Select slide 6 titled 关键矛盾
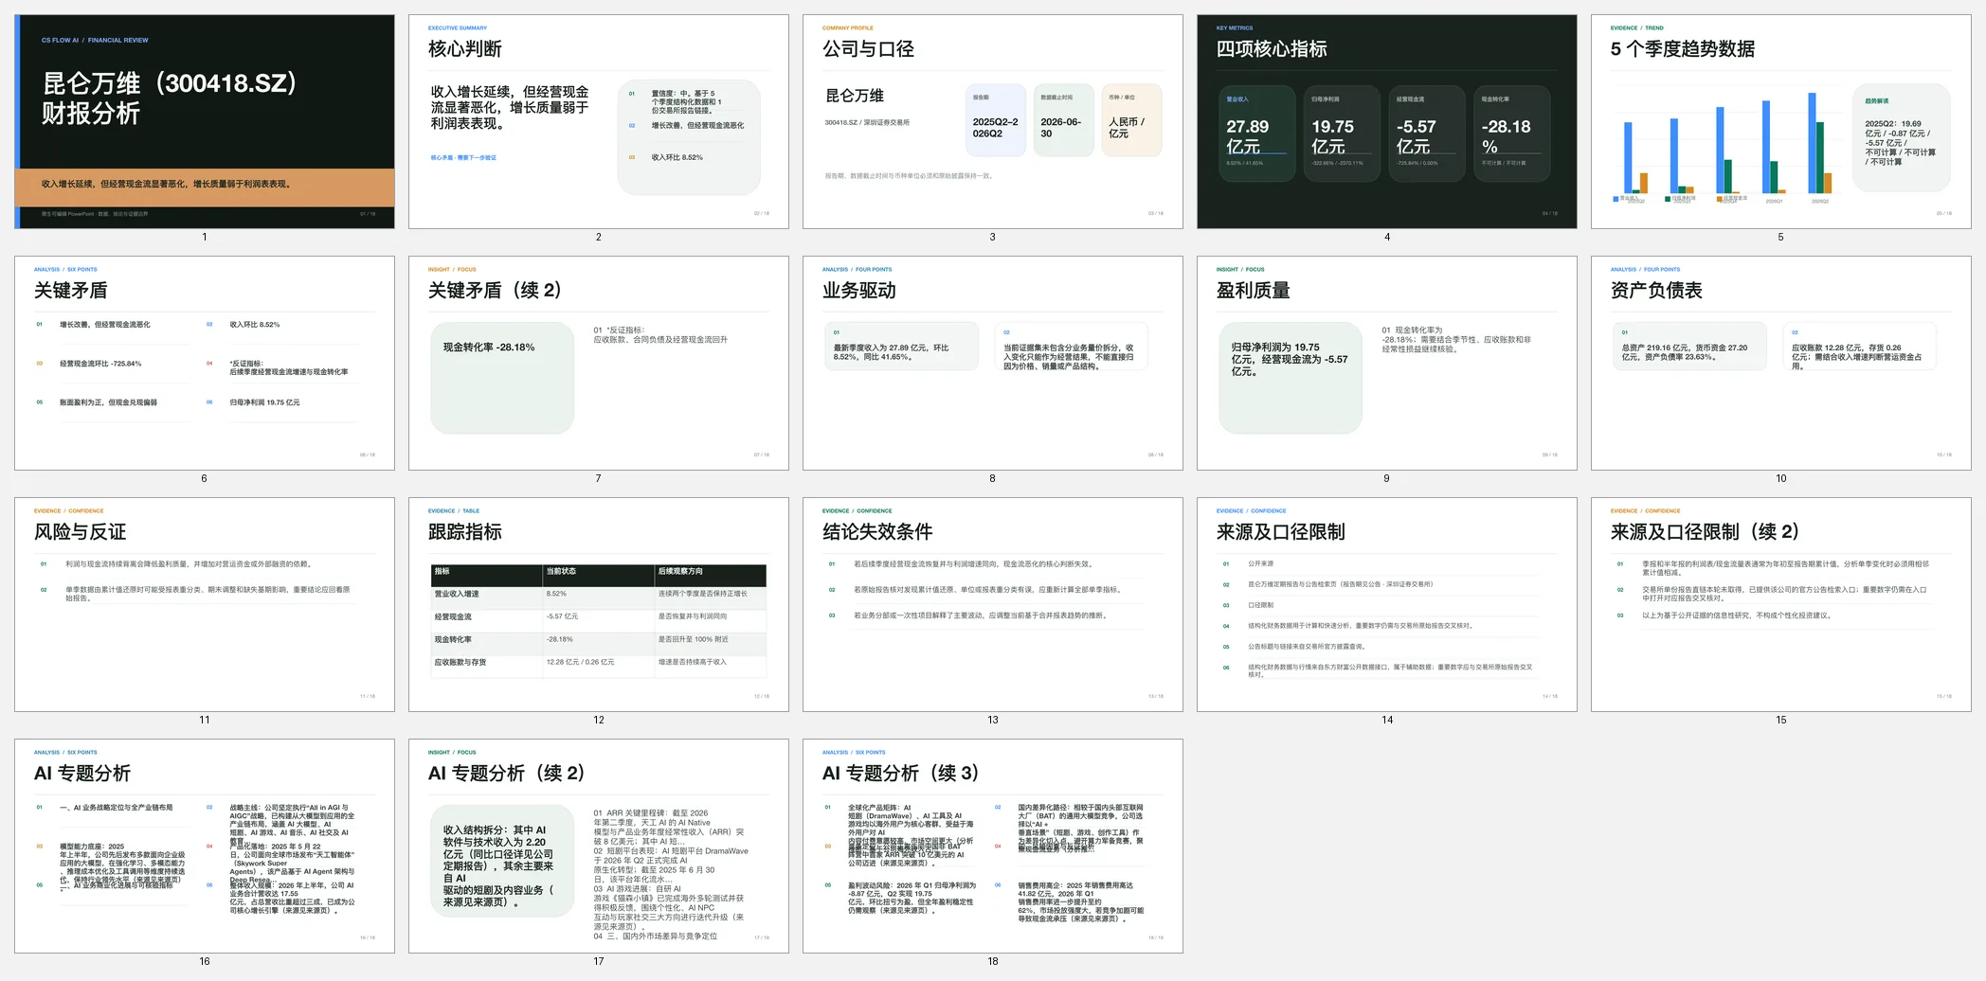 205,363
